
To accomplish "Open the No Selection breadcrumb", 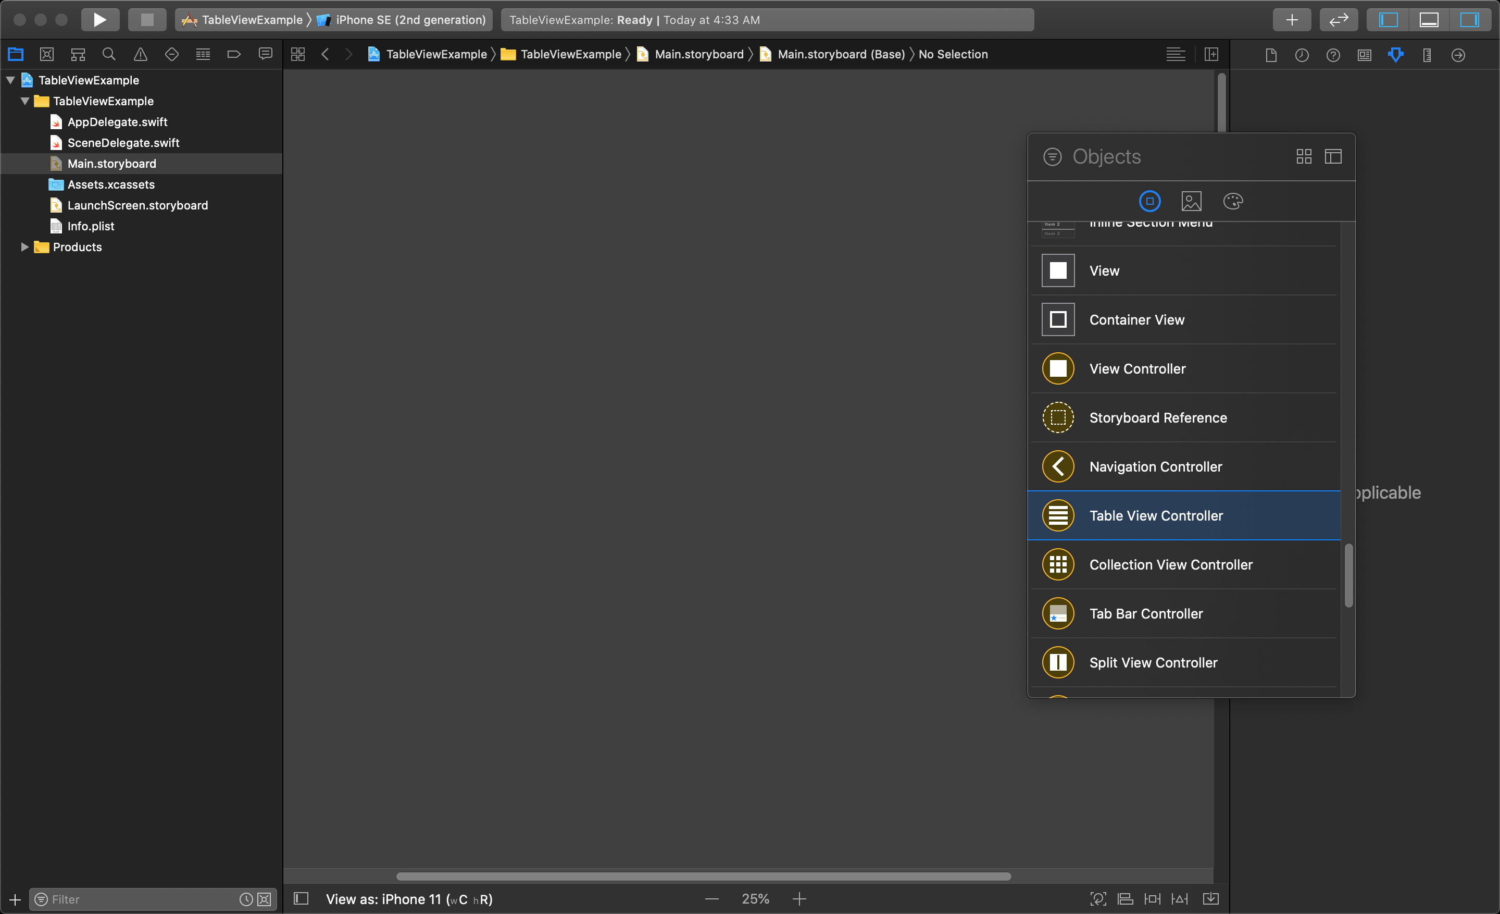I will [x=953, y=54].
